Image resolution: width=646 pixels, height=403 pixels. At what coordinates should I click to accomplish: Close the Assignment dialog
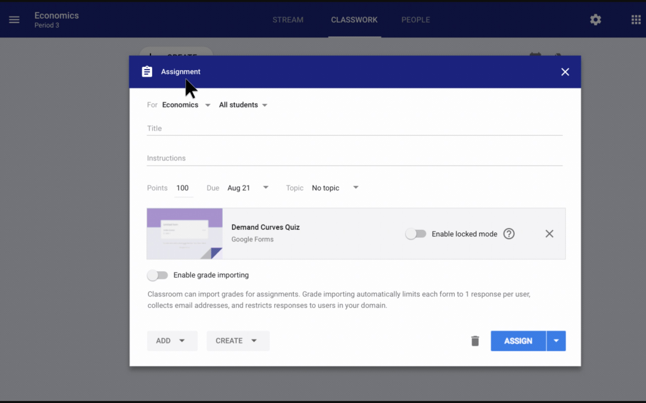[565, 72]
